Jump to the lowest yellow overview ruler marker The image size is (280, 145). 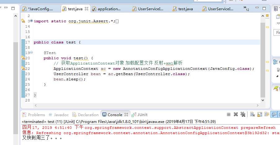pos(267,70)
